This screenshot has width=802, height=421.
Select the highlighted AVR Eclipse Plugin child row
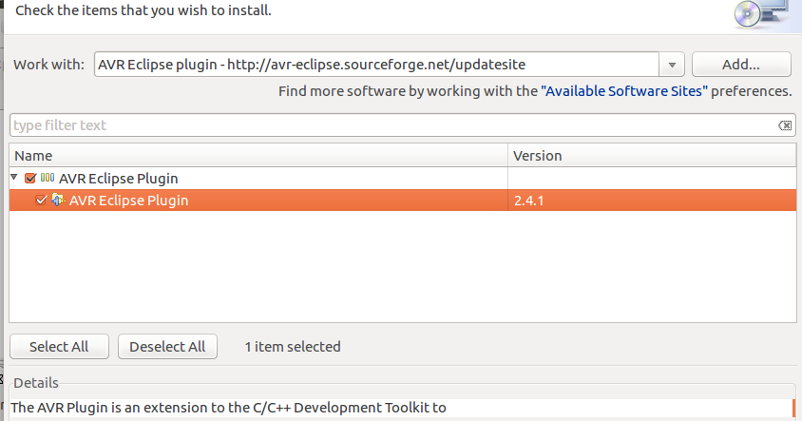click(129, 201)
